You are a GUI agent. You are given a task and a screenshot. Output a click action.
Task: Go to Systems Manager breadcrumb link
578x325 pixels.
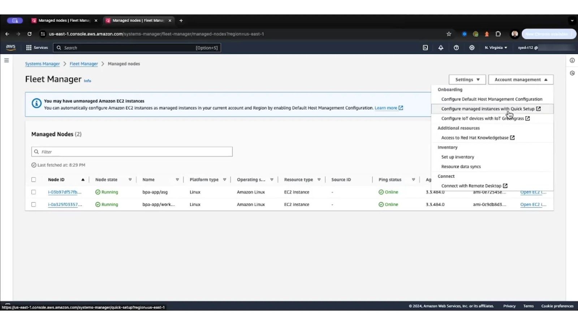pyautogui.click(x=42, y=64)
